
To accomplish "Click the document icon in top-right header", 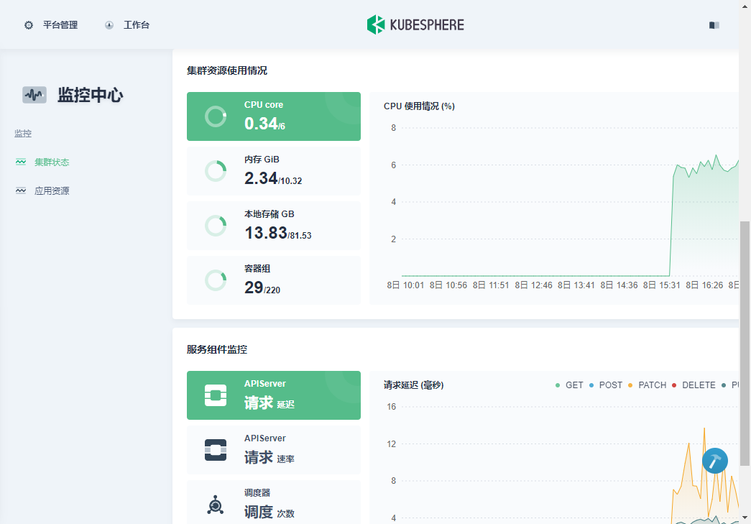I will click(x=714, y=25).
